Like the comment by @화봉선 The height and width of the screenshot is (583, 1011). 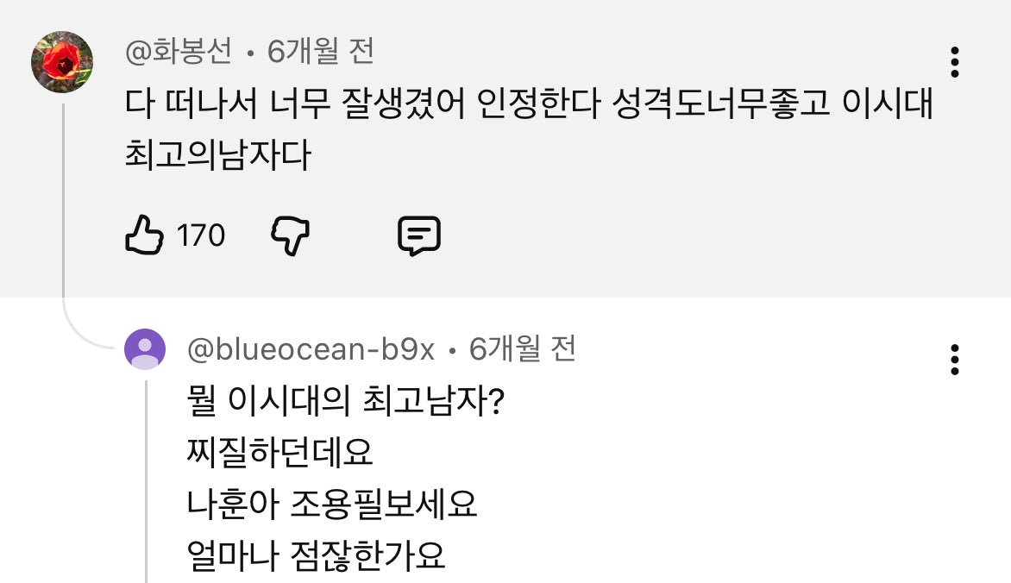tap(144, 235)
